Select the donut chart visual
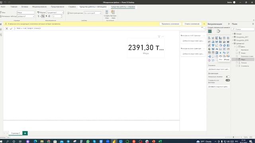 click(x=224, y=45)
